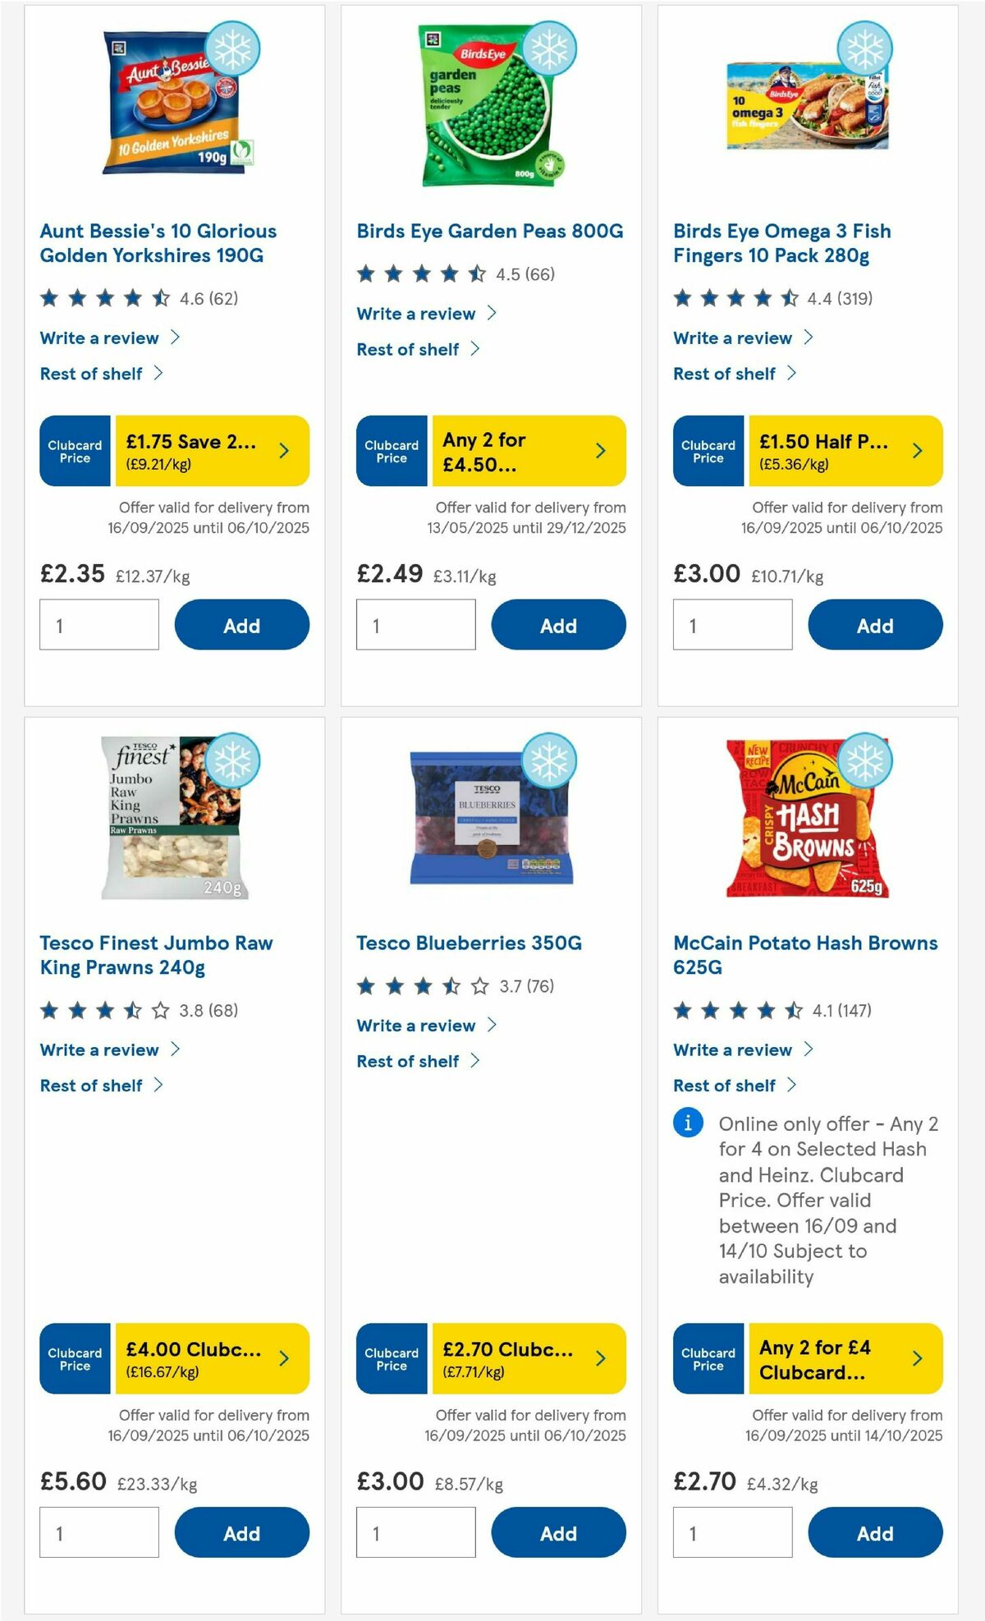Rate Birds Eye Garden Peas by clicking its stars
This screenshot has width=985, height=1621.
(419, 274)
